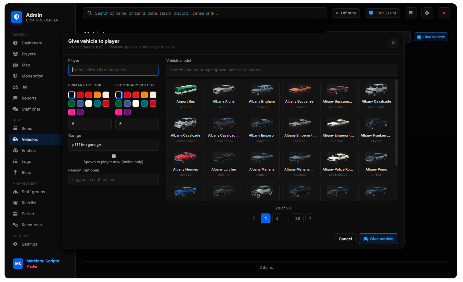
Task: Select page 2 of the catalog
Action: tap(277, 218)
